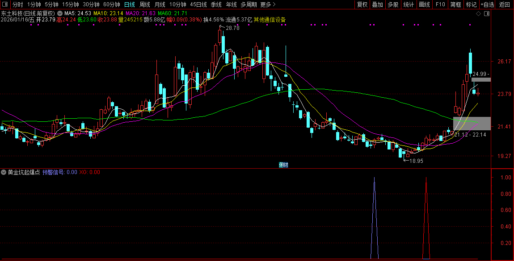Click the 复权 adjustment button

pyautogui.click(x=362, y=4)
